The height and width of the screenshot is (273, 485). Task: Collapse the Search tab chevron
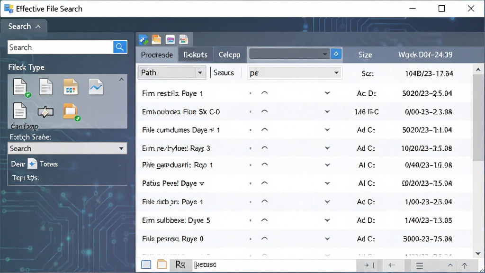point(38,27)
